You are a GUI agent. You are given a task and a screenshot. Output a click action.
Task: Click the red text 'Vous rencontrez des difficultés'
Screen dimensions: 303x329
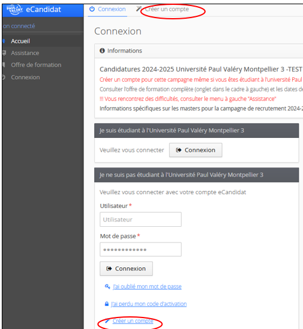(142, 99)
